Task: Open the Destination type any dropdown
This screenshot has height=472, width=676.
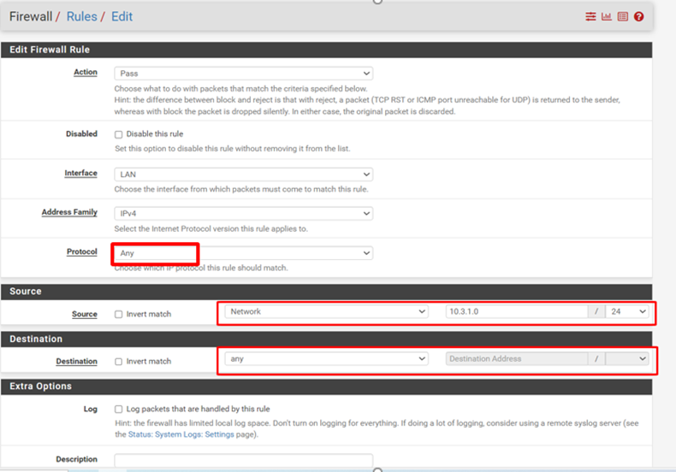Action: 326,359
